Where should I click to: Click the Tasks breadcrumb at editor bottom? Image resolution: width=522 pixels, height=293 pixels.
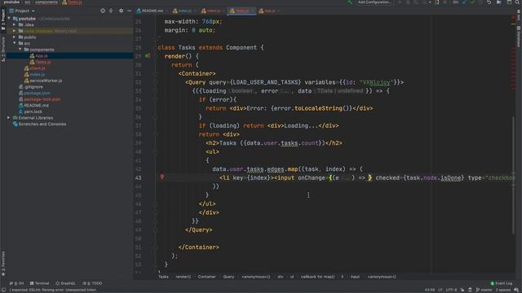click(163, 277)
